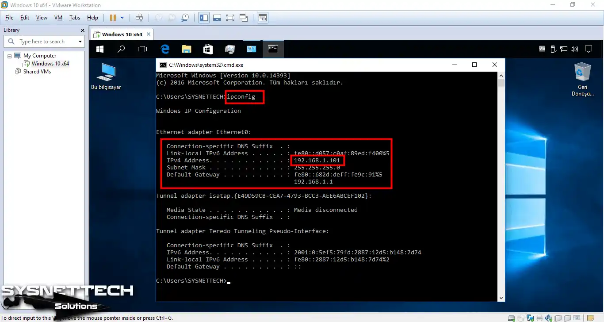Pause the virtual machine with the suspend button
604x322 pixels.
[113, 18]
